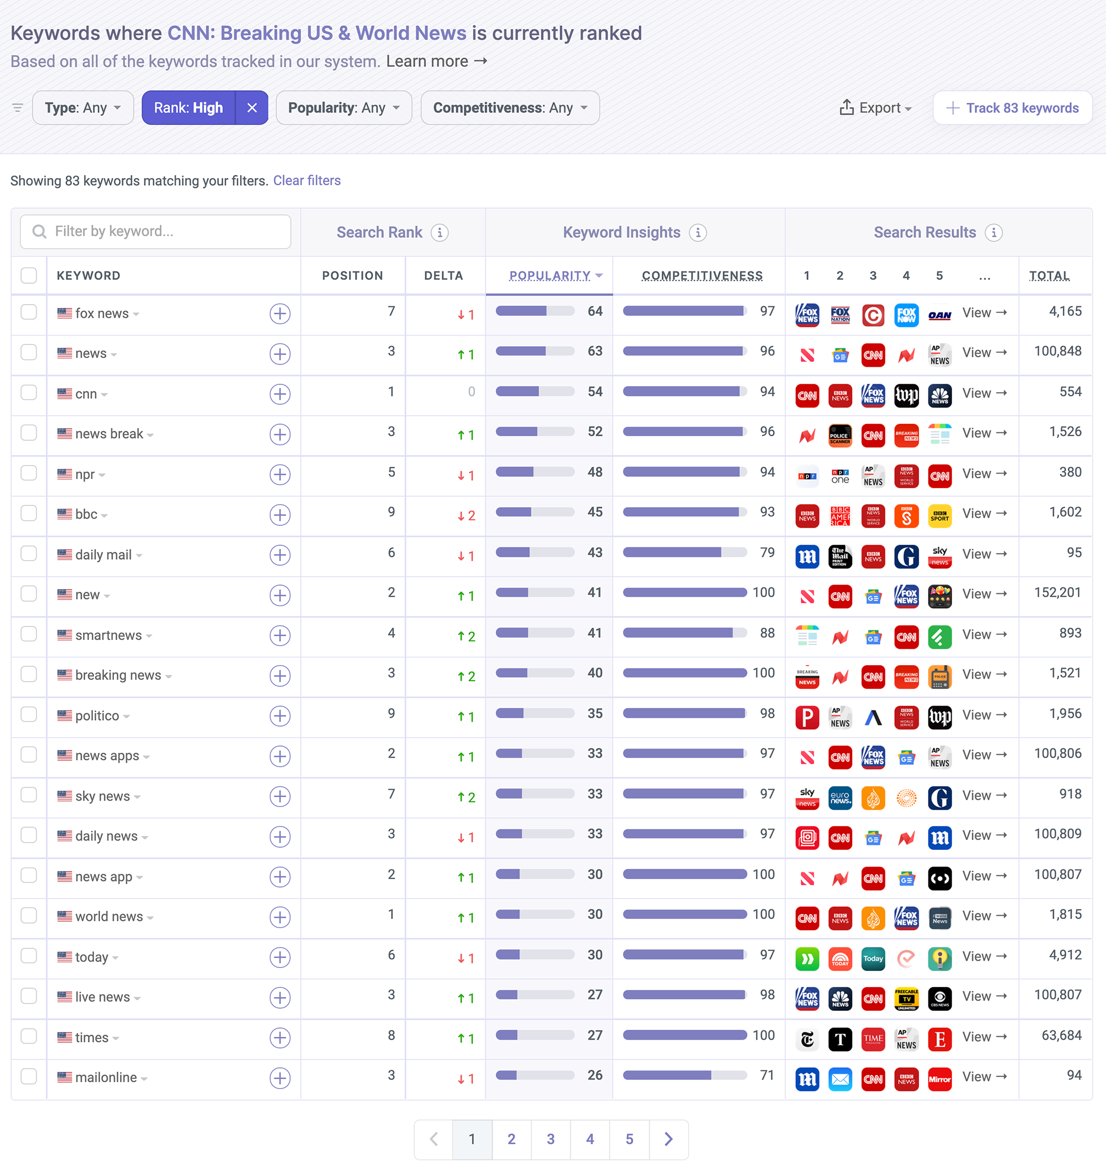The width and height of the screenshot is (1106, 1174).
Task: Click the Washington Post icon in cnn row
Action: click(x=906, y=395)
